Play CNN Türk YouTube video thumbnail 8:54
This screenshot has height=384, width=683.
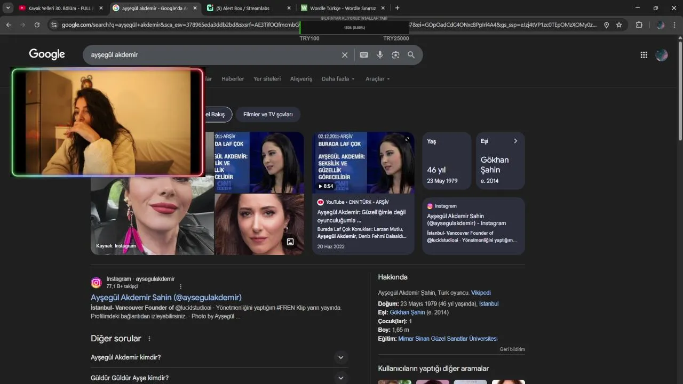pyautogui.click(x=363, y=163)
